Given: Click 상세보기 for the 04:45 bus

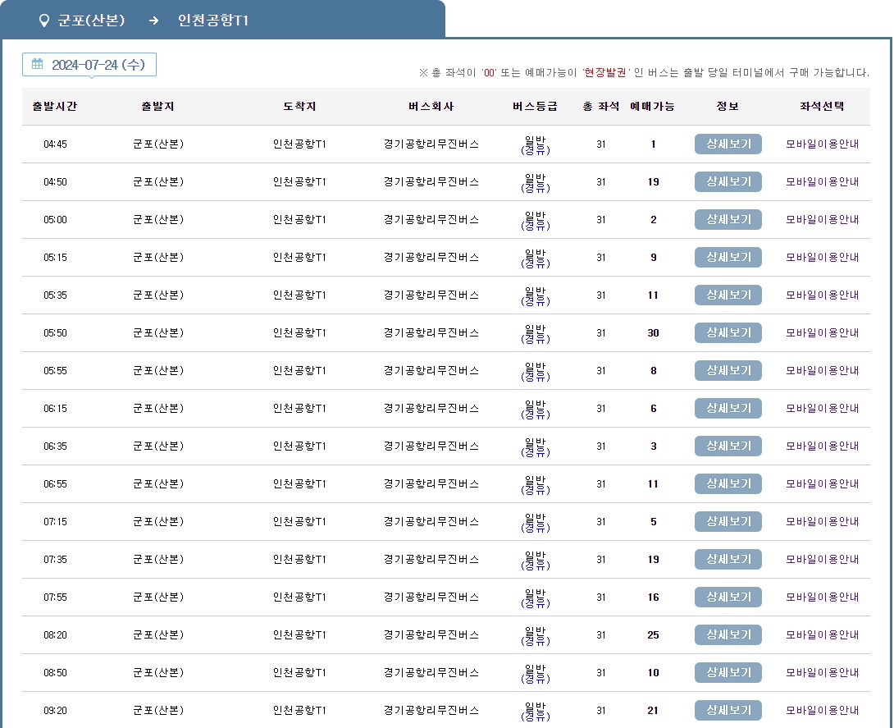Looking at the screenshot, I should coord(728,144).
